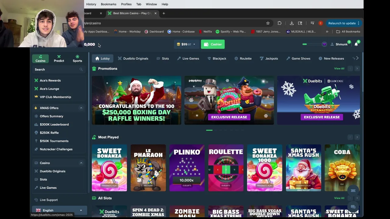Open Nutcracker Challenges link
Viewport: 390px width, 219px height.
56,149
